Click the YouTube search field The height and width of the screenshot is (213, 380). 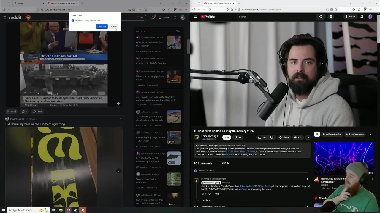(x=276, y=17)
